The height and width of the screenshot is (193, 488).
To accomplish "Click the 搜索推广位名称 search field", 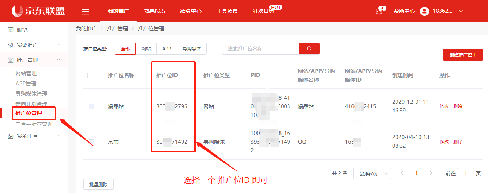I will point(260,49).
